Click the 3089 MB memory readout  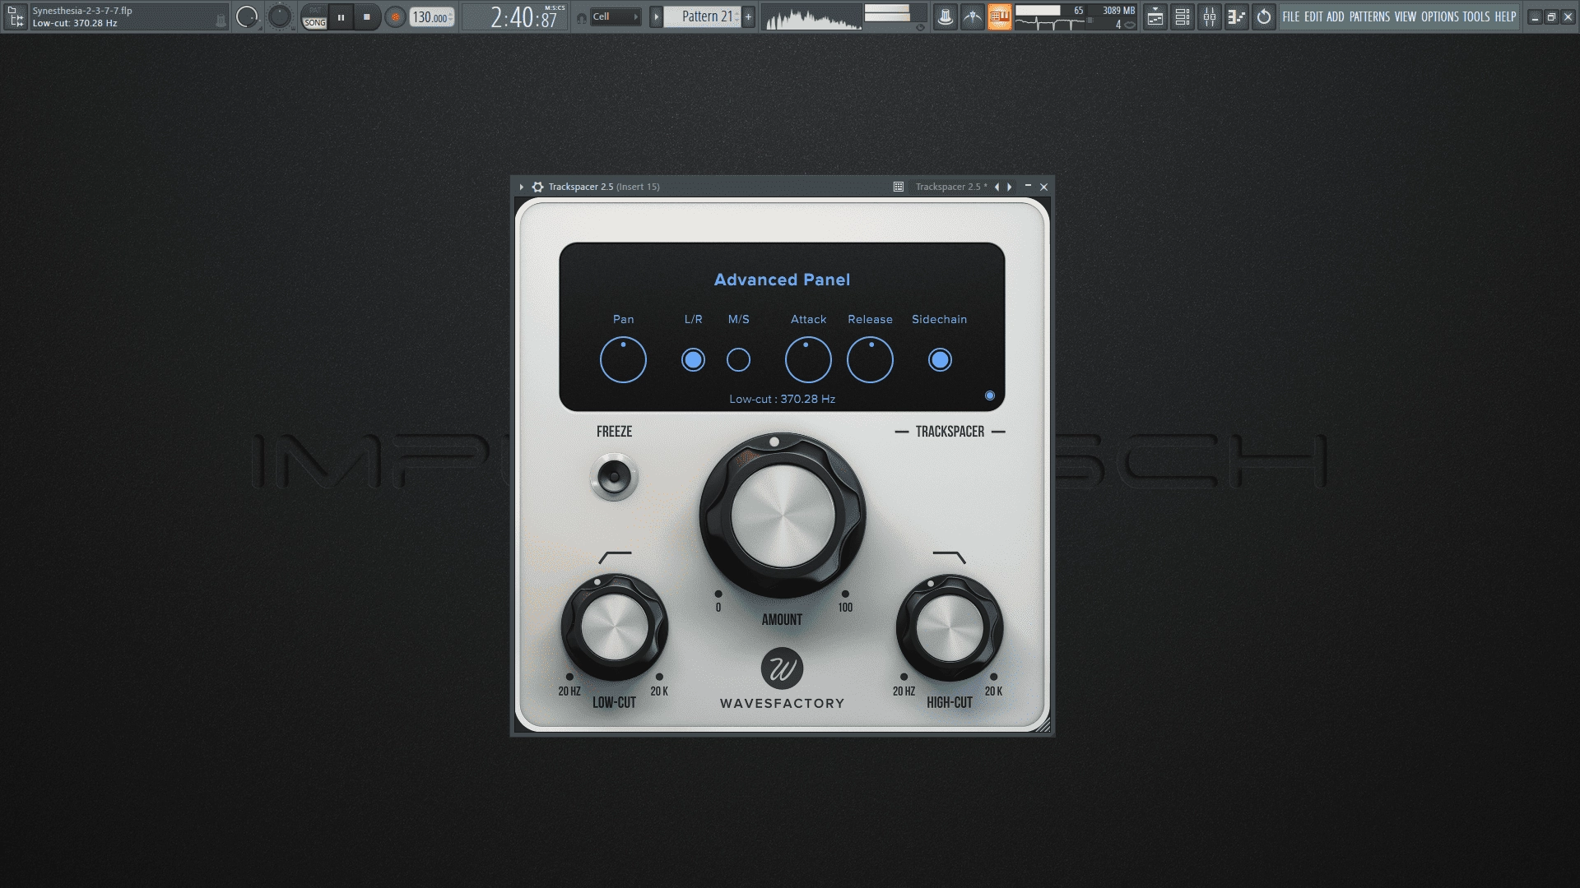point(1118,11)
